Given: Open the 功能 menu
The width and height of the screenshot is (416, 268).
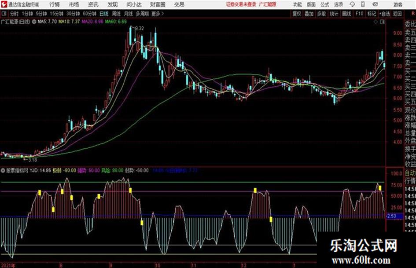Looking at the screenshot, I should [x=298, y=4].
